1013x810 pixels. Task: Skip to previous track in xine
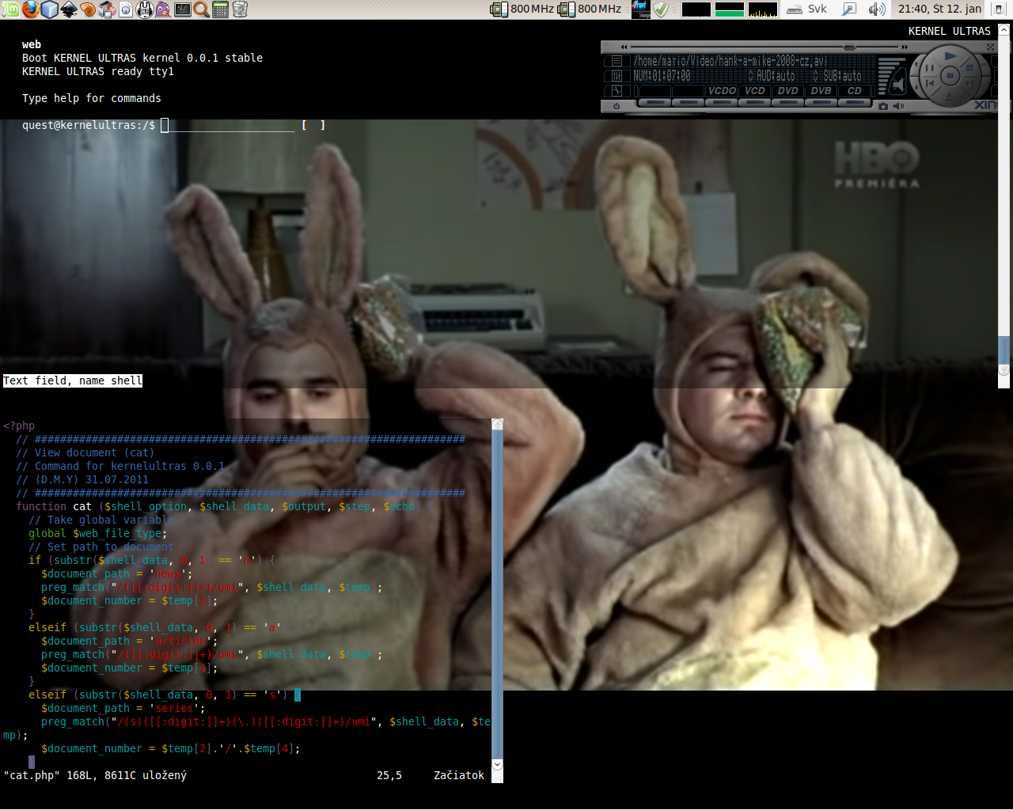click(929, 83)
